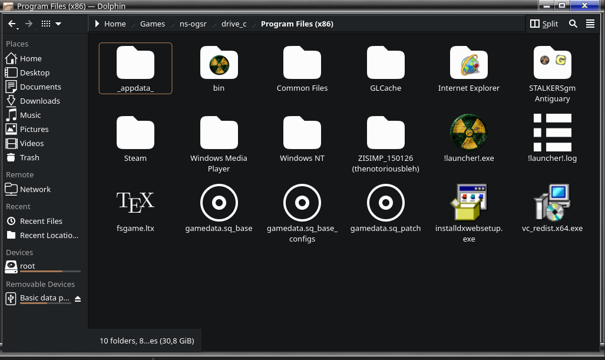Select the !launcher!.log file
The width and height of the screenshot is (605, 360).
click(552, 133)
